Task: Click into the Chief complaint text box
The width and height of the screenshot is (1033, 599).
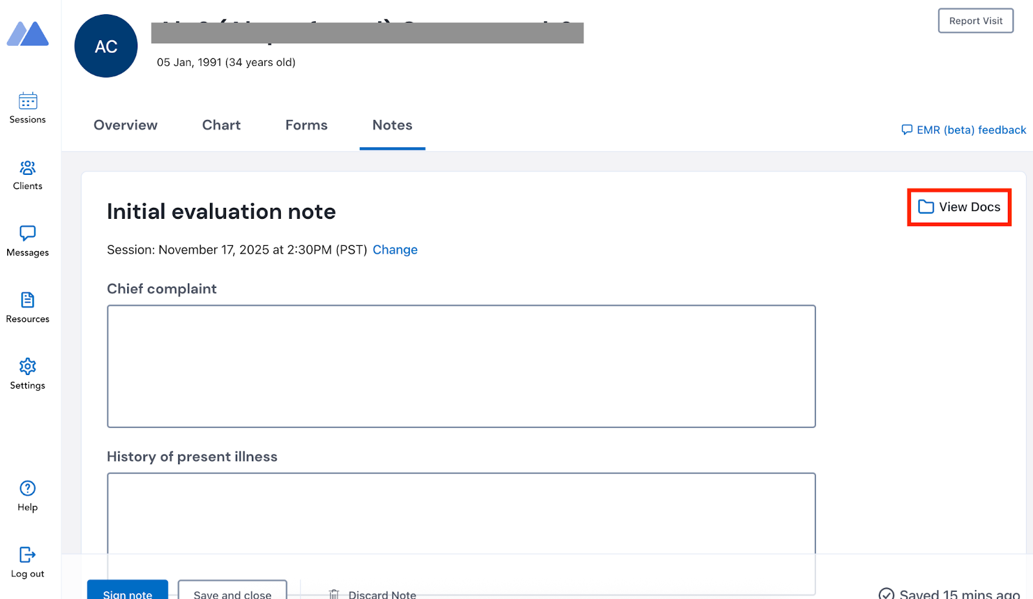Action: point(461,366)
